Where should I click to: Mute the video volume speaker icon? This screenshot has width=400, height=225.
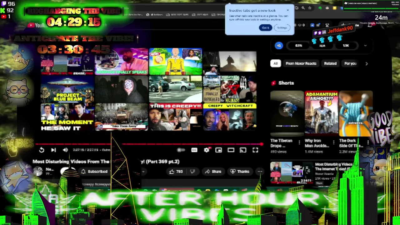65,150
